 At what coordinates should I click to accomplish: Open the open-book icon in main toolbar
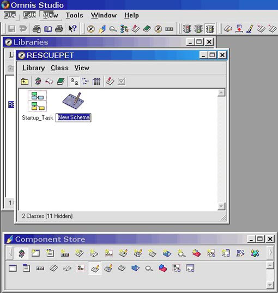(x=48, y=29)
